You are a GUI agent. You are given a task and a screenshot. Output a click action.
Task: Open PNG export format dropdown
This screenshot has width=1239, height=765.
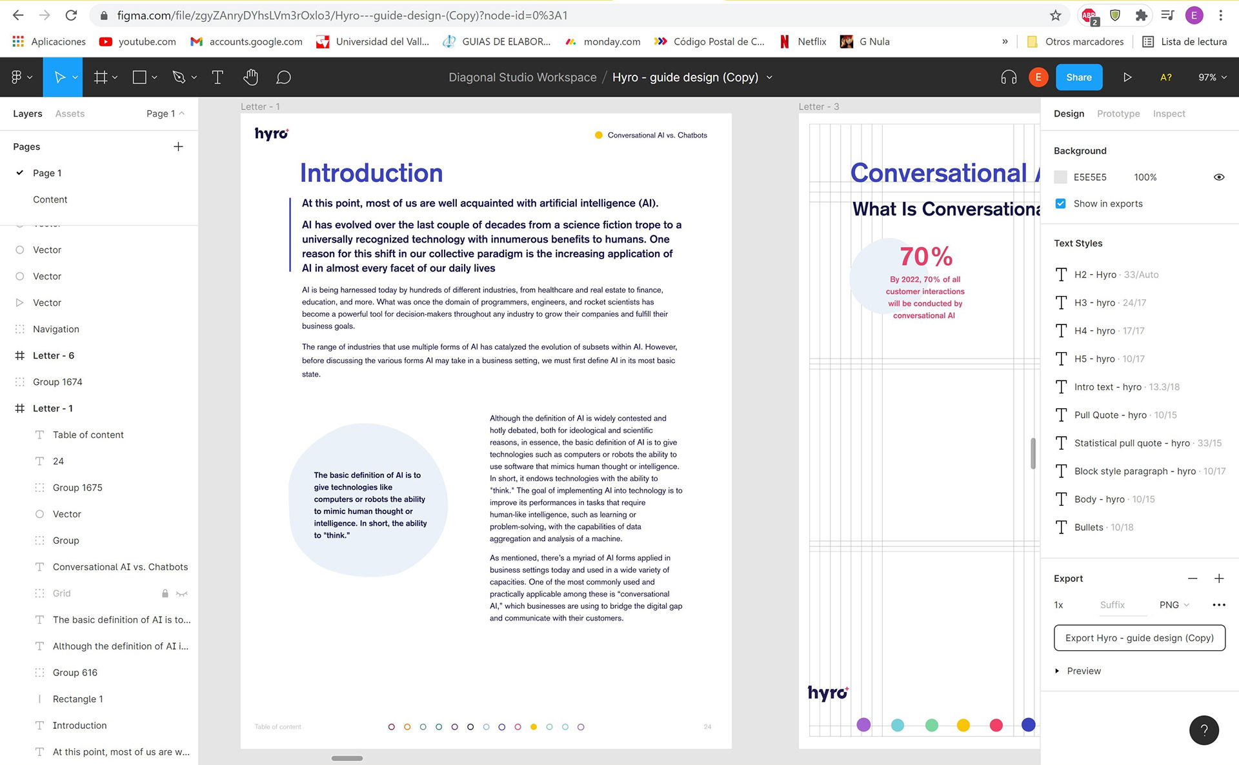(x=1174, y=605)
